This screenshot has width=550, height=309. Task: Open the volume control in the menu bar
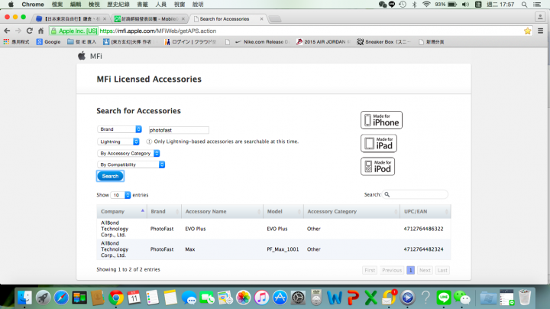click(x=465, y=5)
